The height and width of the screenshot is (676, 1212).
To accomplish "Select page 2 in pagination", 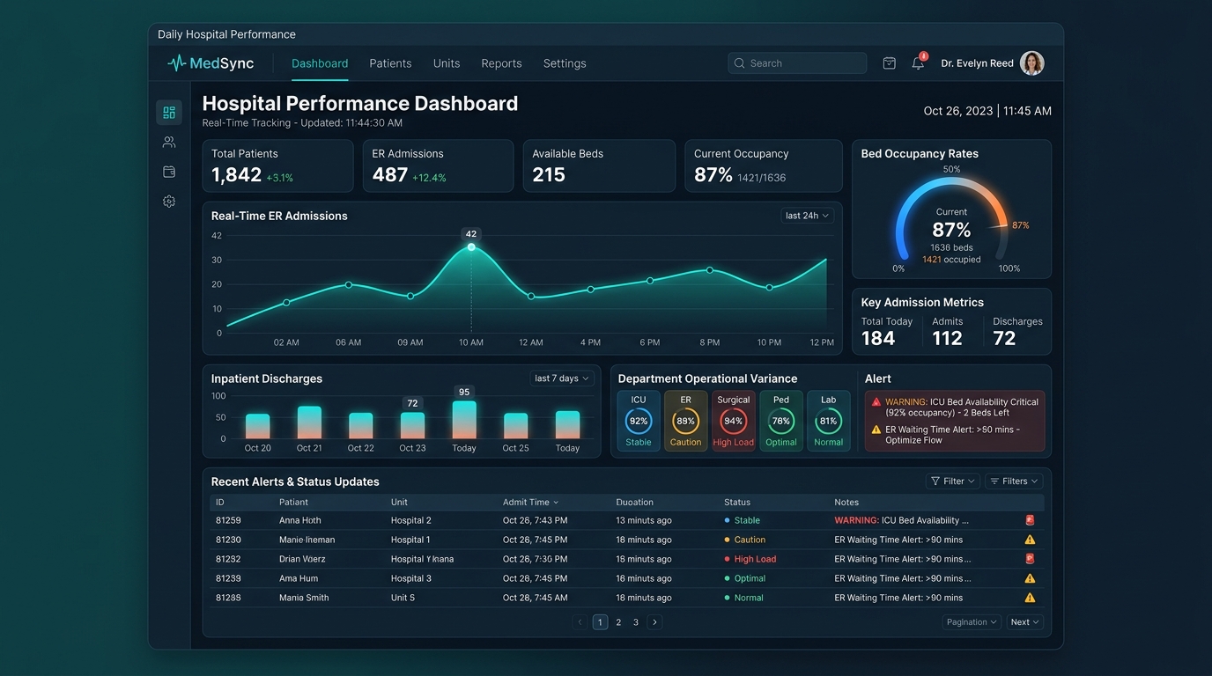I will 618,622.
